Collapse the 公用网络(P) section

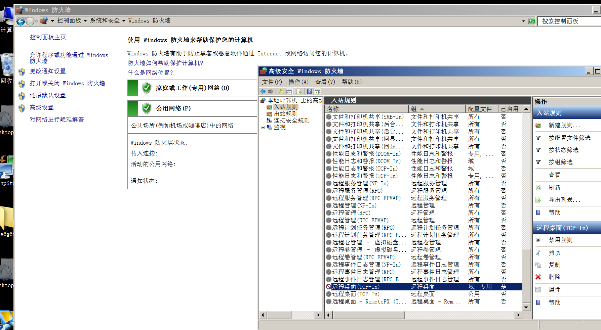click(x=192, y=108)
